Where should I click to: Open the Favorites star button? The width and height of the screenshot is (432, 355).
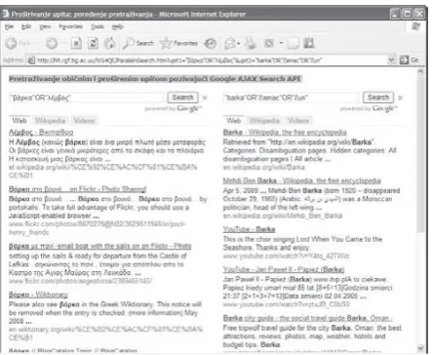point(178,43)
